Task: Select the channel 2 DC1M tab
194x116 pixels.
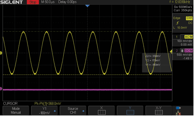Action: point(189,51)
